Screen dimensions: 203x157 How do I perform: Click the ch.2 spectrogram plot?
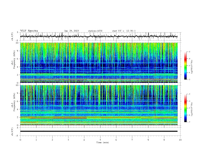[x=99, y=105]
